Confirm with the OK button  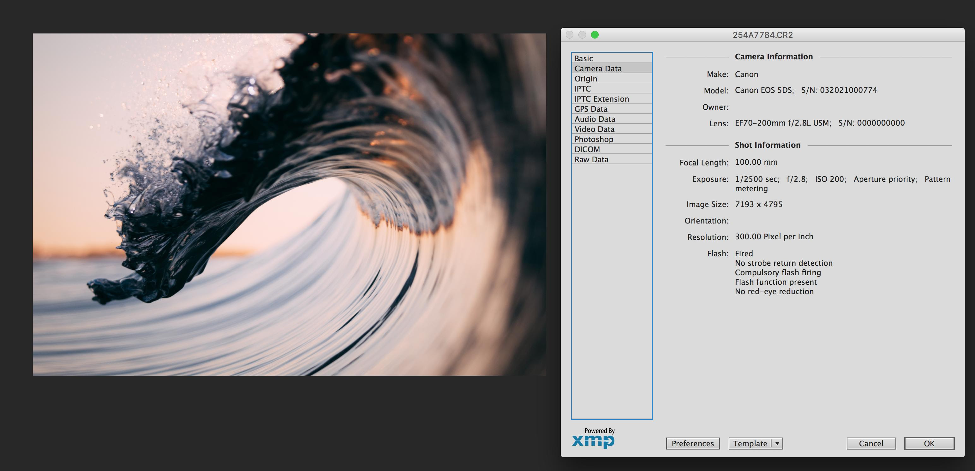[x=929, y=444]
